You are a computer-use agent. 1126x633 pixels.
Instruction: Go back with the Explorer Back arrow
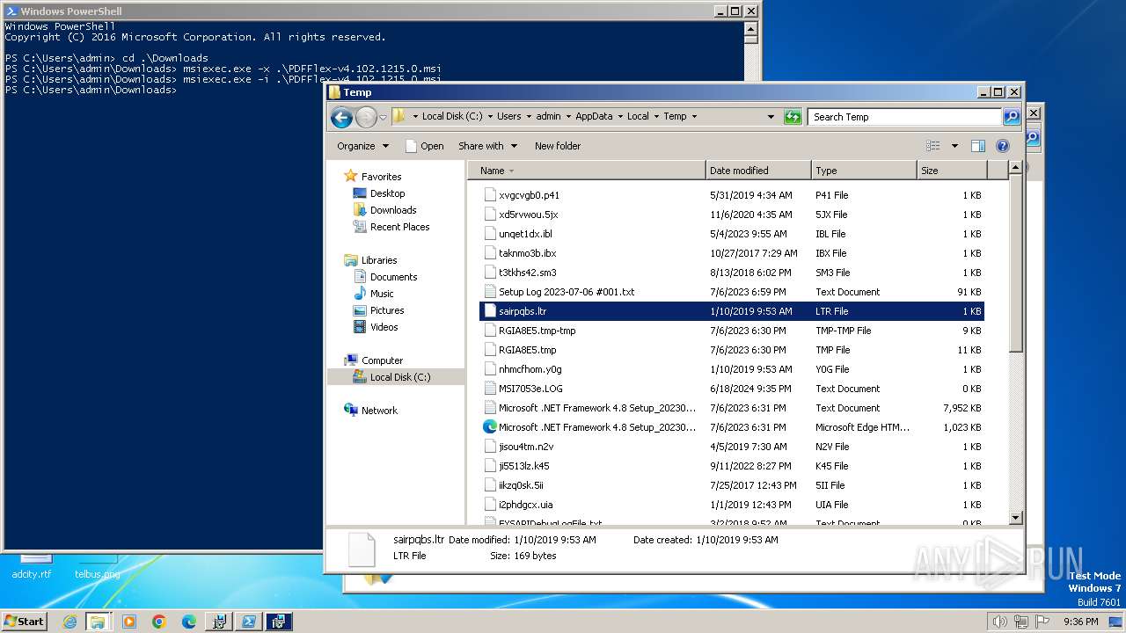pos(341,117)
